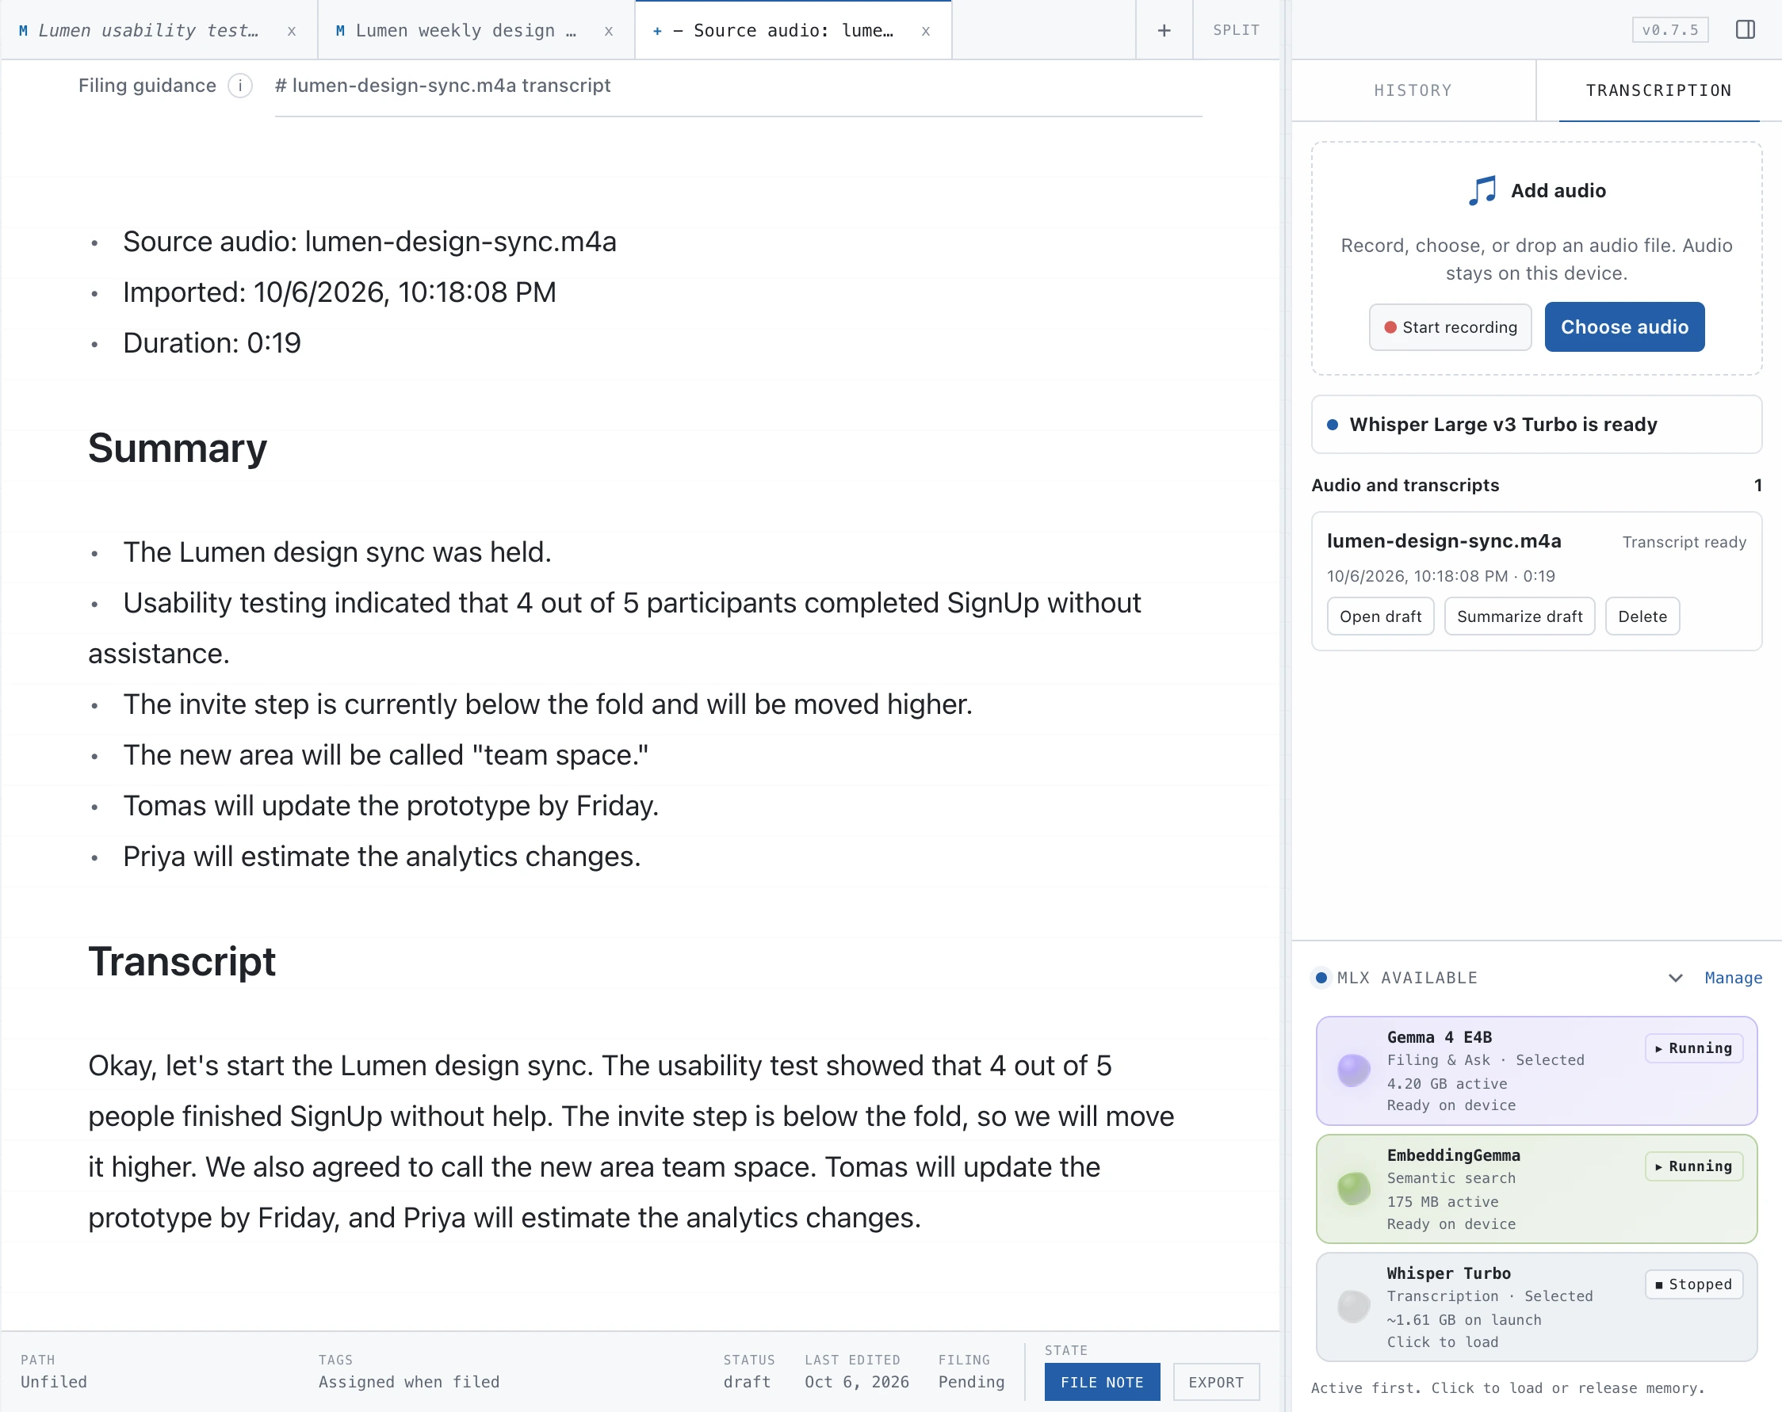Click the MLX Available status dot

pyautogui.click(x=1321, y=978)
